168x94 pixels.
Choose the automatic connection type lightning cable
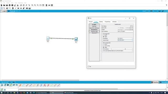20,85
